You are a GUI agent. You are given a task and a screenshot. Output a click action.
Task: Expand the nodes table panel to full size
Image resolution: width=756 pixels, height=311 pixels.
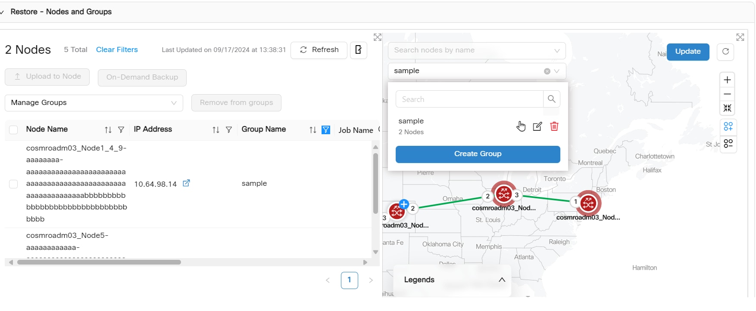click(x=378, y=37)
